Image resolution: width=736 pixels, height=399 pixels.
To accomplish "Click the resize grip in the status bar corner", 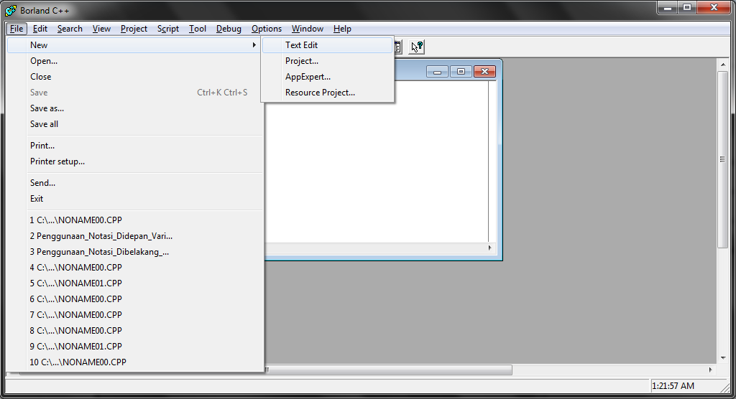I will 725,388.
